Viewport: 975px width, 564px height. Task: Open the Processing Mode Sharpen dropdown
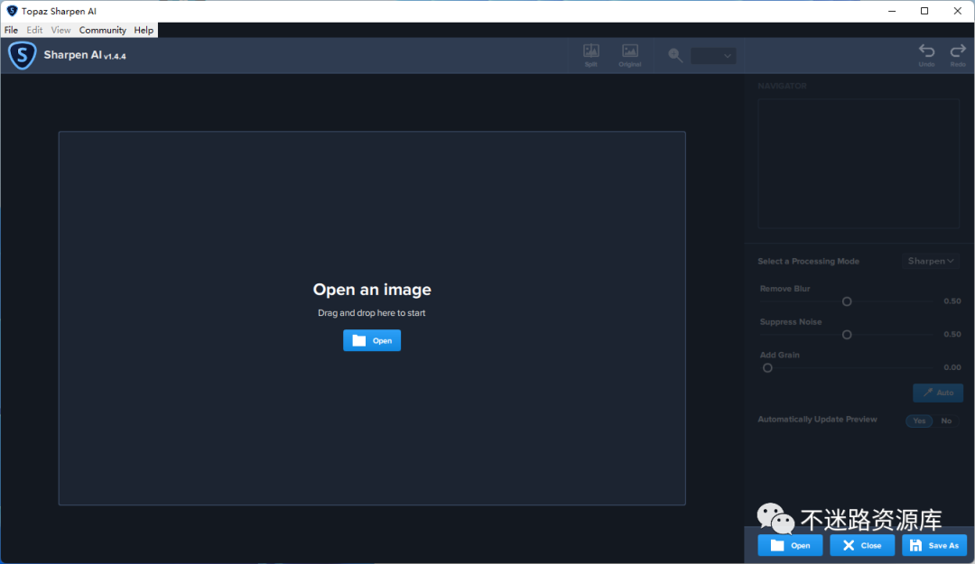[930, 261]
